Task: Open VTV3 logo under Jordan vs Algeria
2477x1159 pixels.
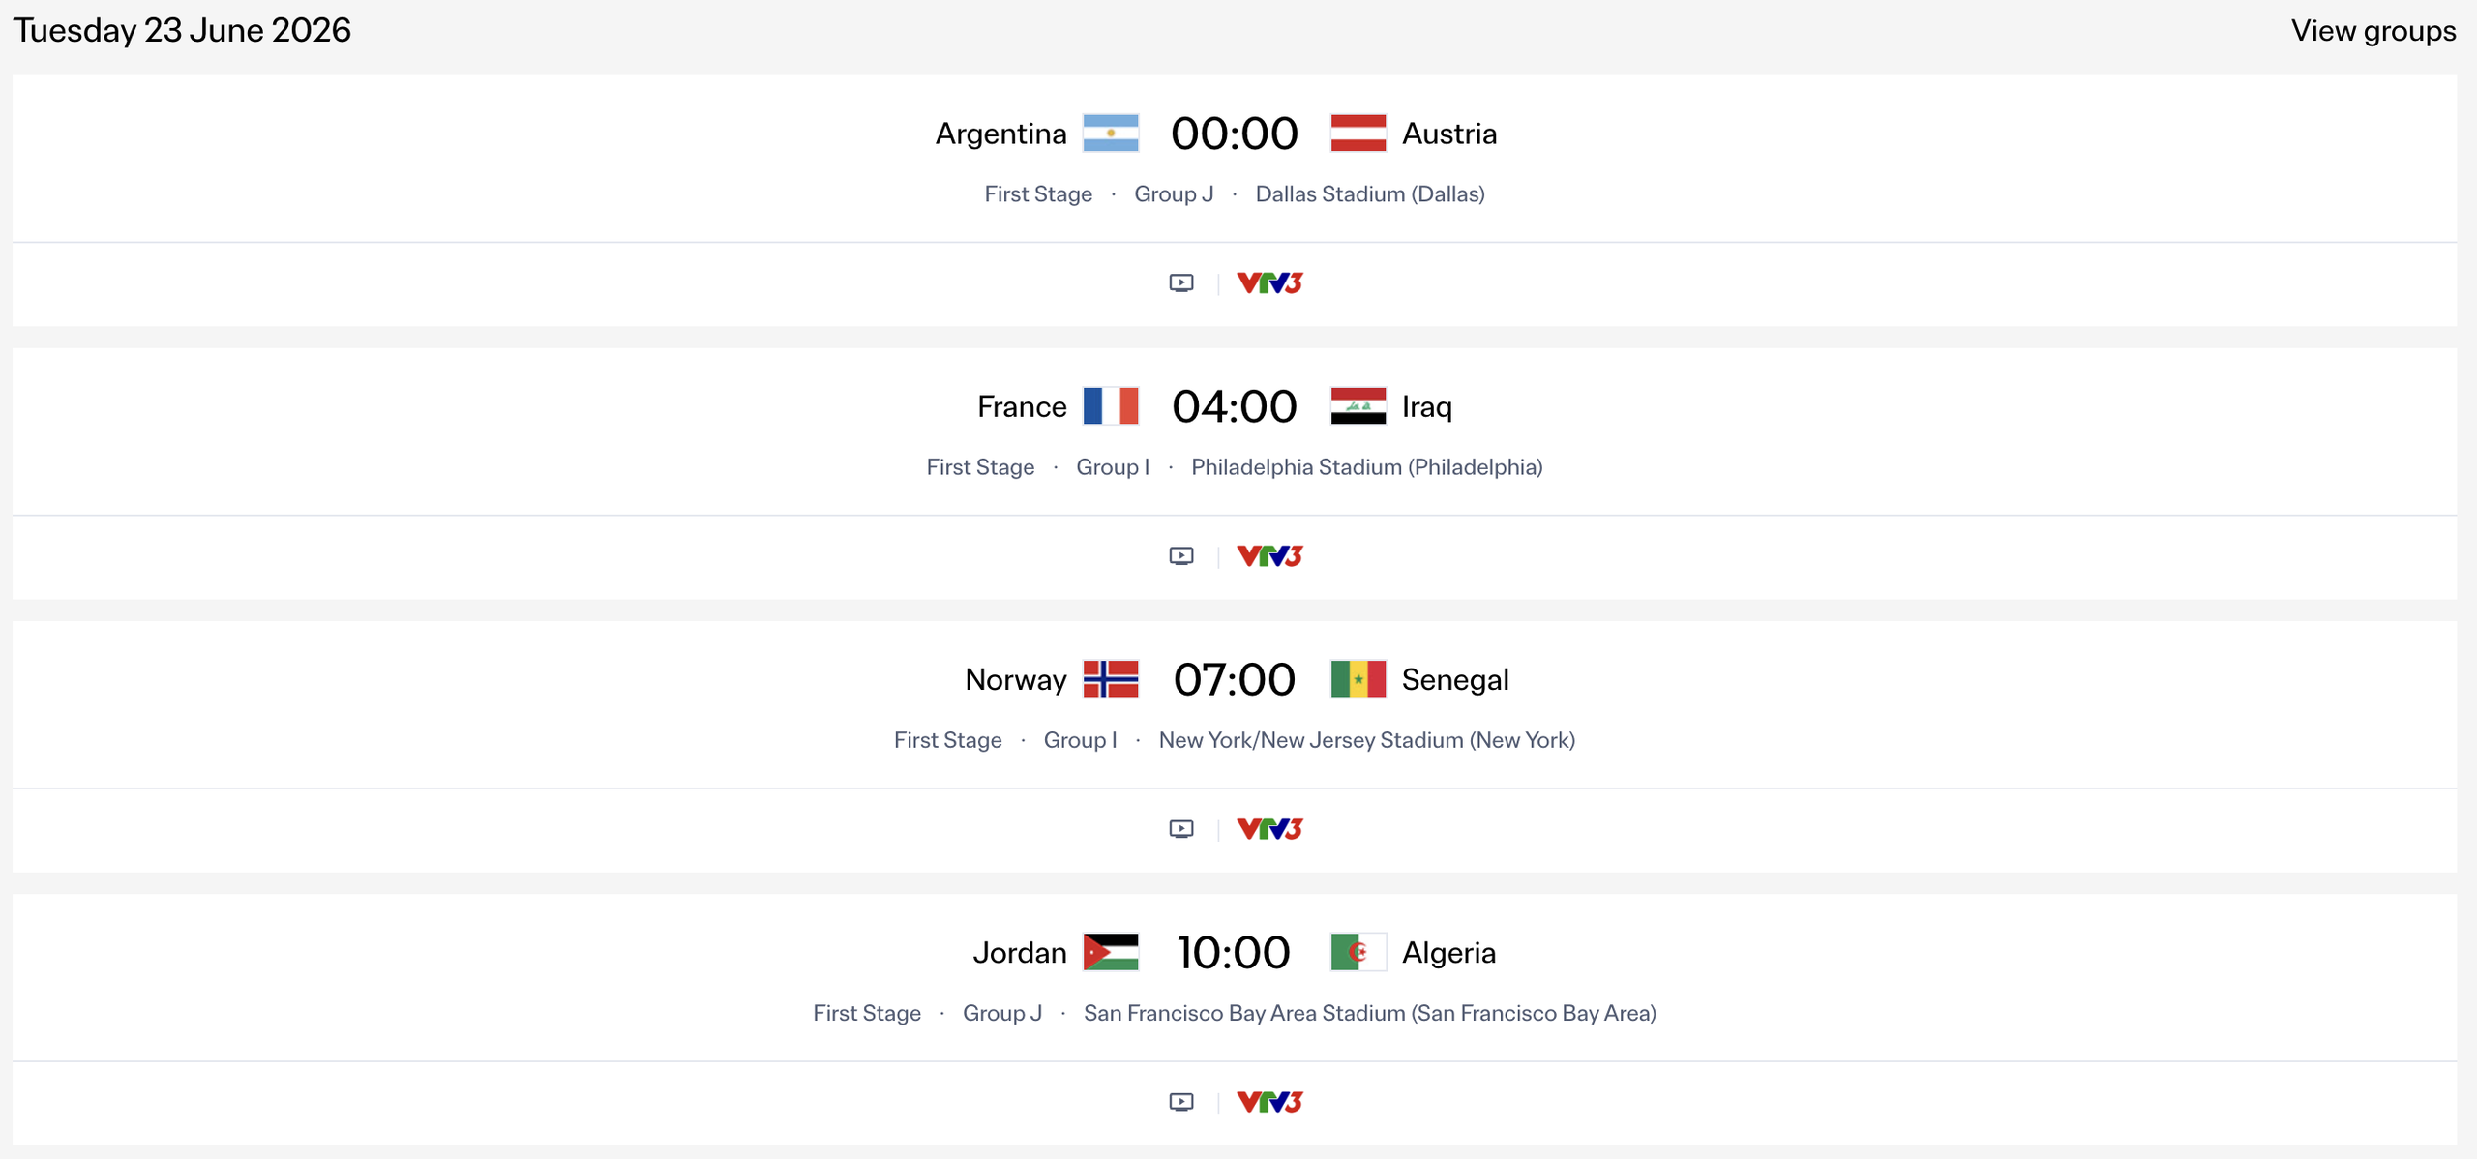Action: point(1270,1101)
